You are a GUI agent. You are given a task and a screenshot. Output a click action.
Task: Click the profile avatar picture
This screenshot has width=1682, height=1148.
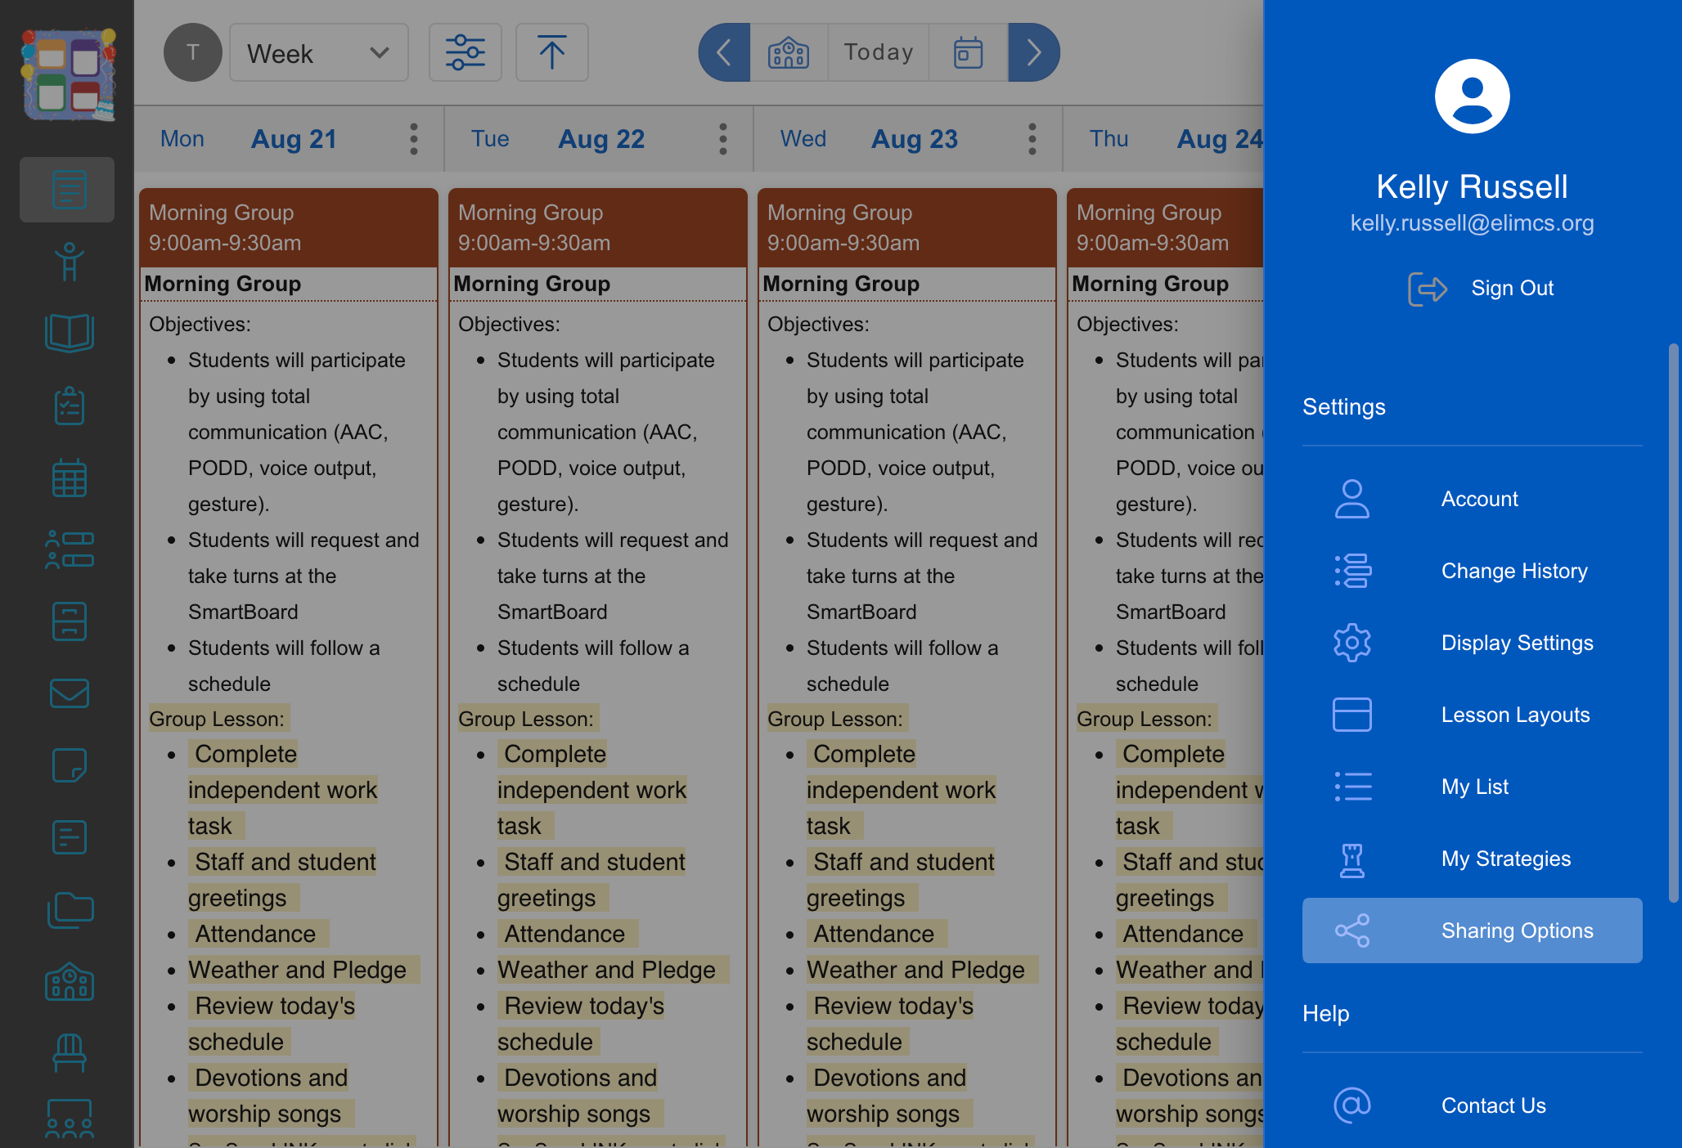tap(1473, 96)
